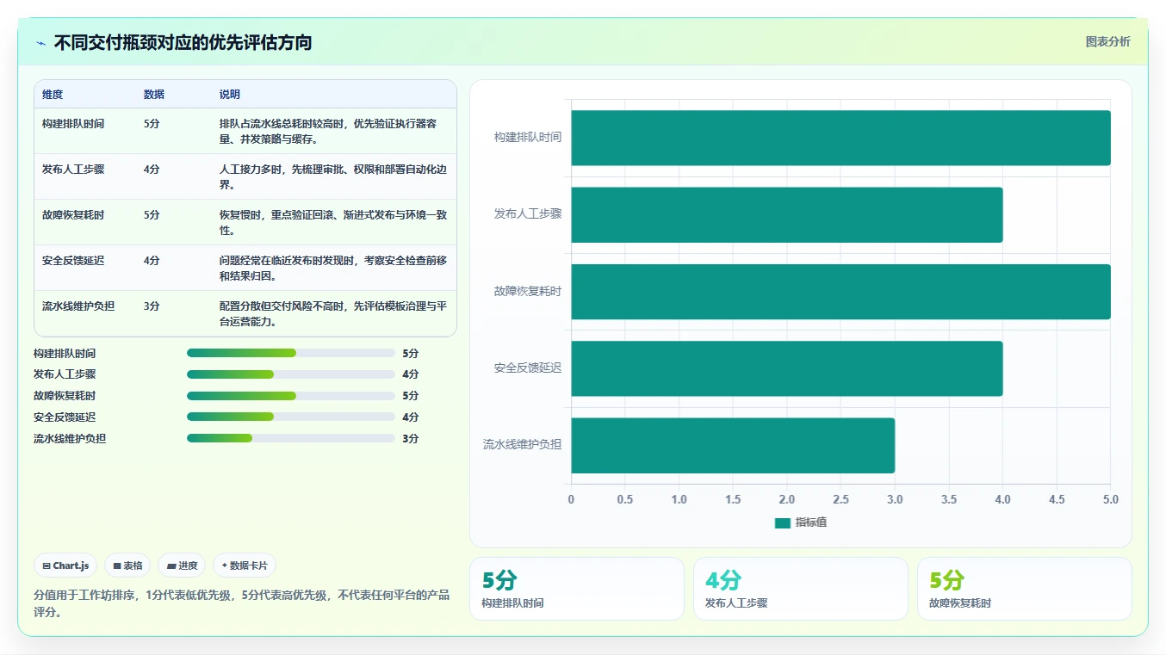Click description starting 排队占流水线总耗时较高时
The image size is (1166, 655).
pos(333,132)
